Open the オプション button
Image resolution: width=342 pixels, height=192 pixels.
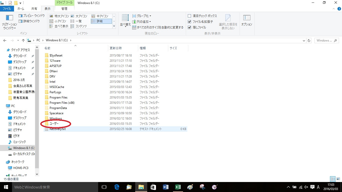(247, 20)
